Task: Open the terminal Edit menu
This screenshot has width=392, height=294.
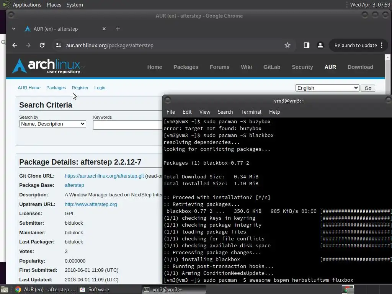Action: pos(187,112)
